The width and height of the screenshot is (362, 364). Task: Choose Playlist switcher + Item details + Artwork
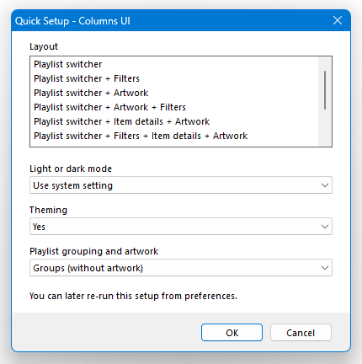tap(176, 121)
